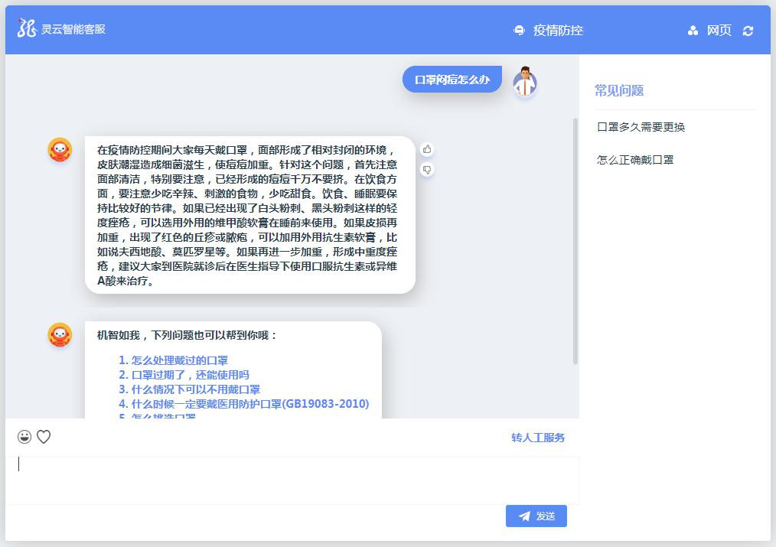The width and height of the screenshot is (776, 547).
Task: Select the 网页 tab in the header
Action: (x=719, y=31)
